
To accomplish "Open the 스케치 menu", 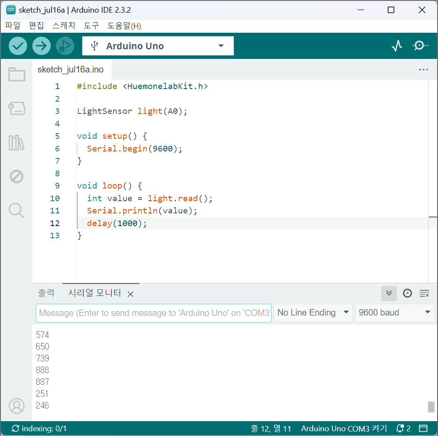I will pos(64,26).
